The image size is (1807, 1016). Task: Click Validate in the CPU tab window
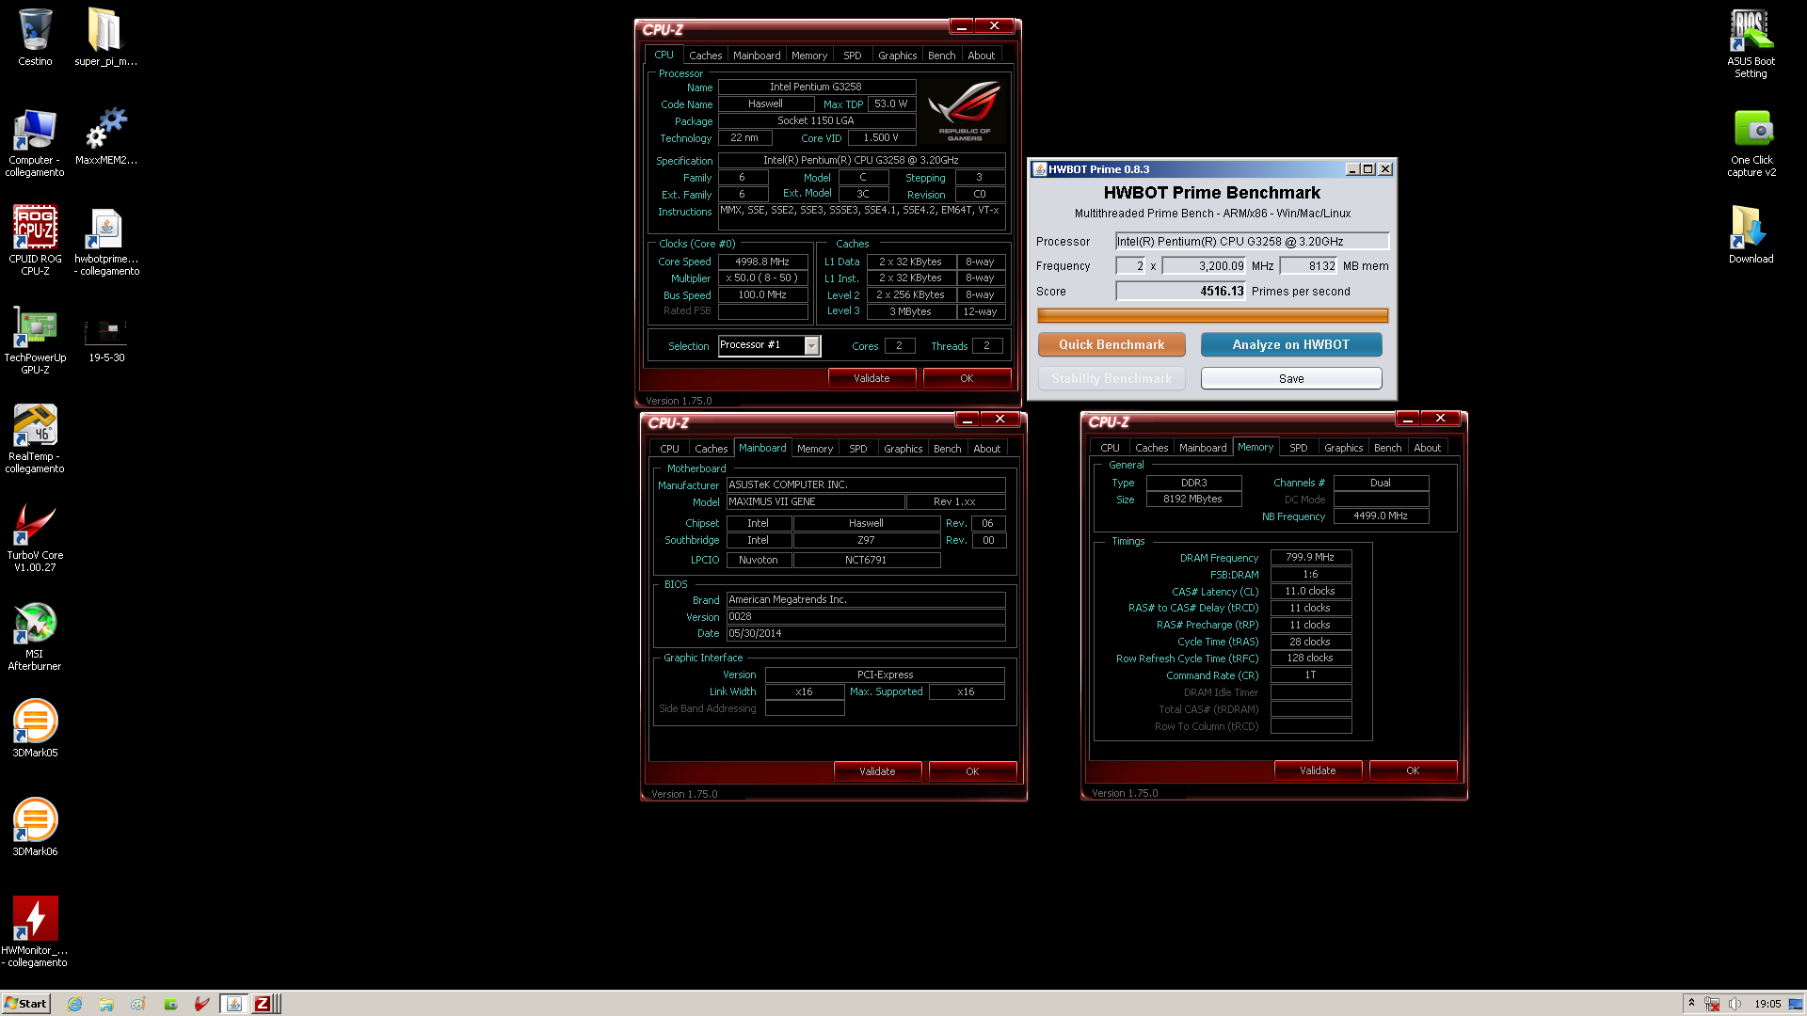(x=872, y=378)
